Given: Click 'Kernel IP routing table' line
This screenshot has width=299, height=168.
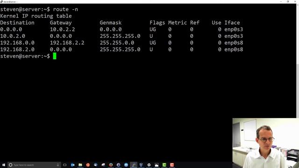Looking at the screenshot, I should [36, 16].
